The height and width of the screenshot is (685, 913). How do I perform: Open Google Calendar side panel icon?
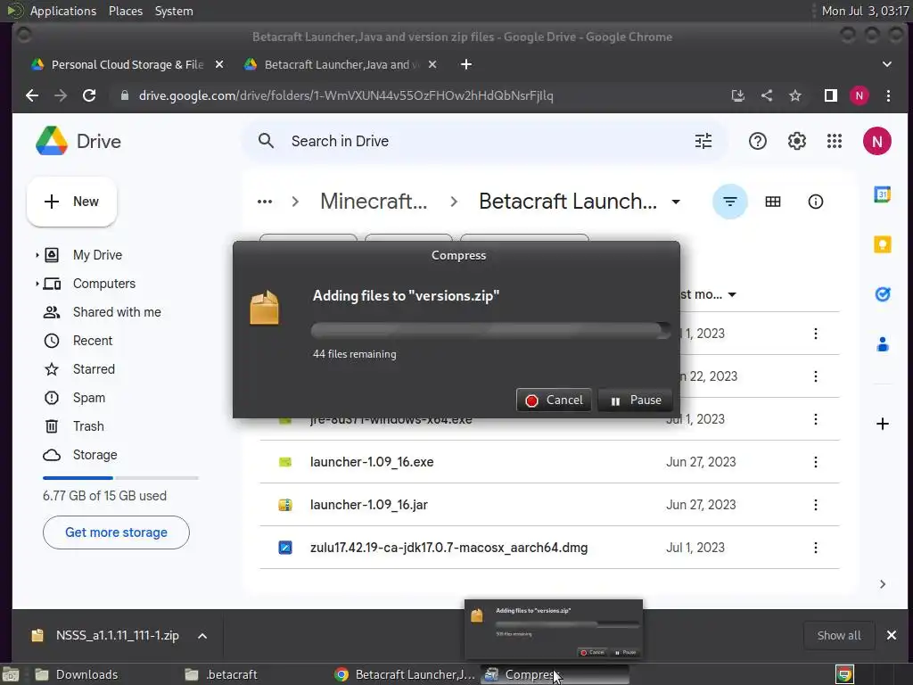click(x=882, y=194)
